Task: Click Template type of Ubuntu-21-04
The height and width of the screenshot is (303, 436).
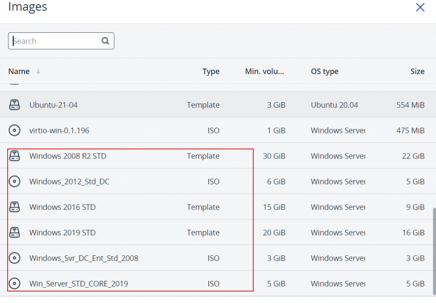Action: 203,105
